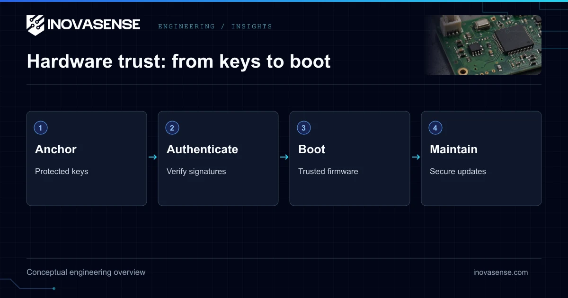This screenshot has width=568, height=298.
Task: Click the Inovasense shield logo icon
Action: [35, 25]
